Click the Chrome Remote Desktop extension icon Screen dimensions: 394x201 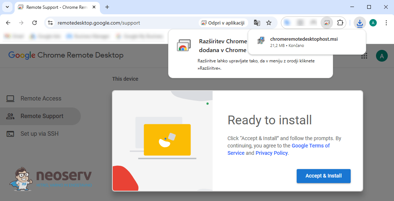[327, 23]
